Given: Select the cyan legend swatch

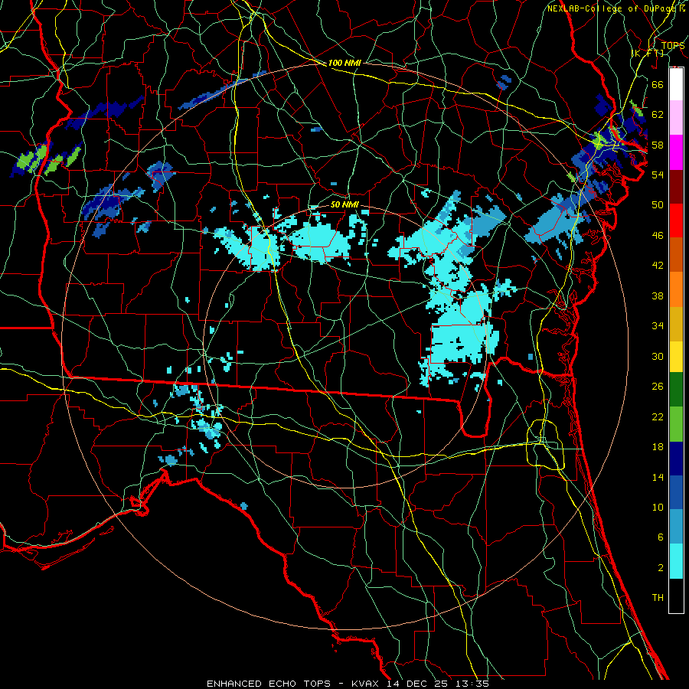Looking at the screenshot, I should coord(676,561).
